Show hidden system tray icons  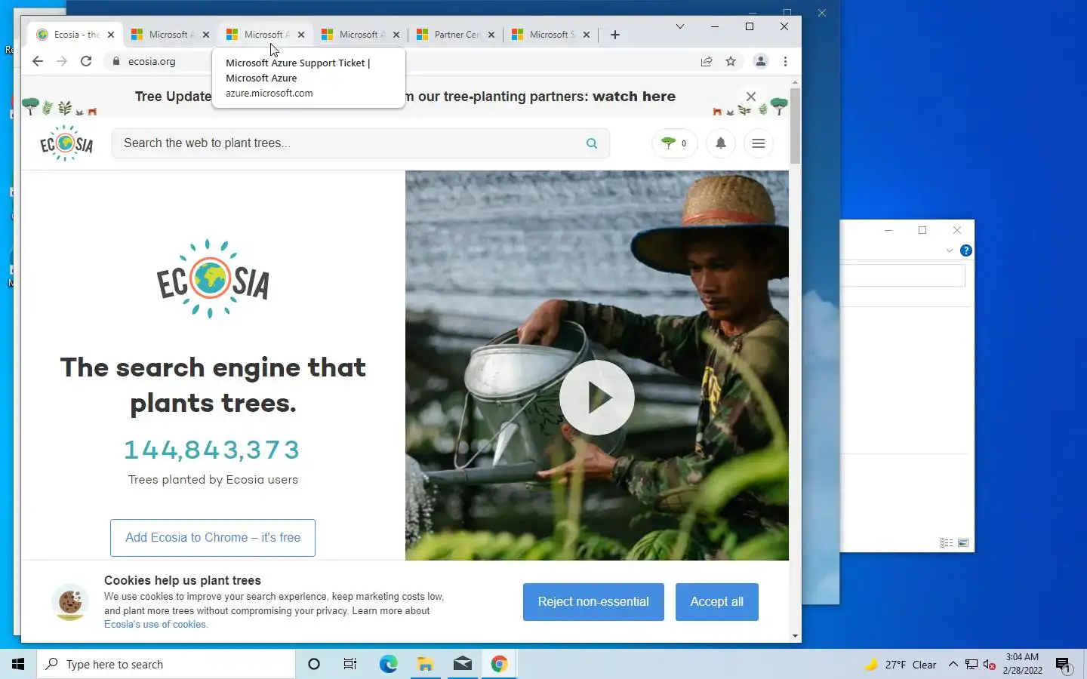click(953, 665)
